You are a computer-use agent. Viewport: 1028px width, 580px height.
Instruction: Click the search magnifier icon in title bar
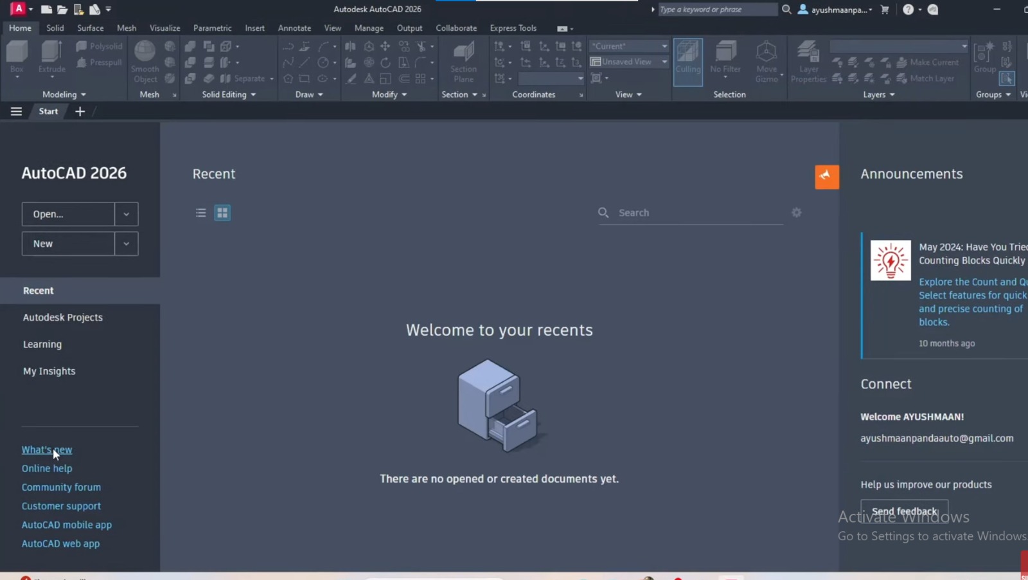pyautogui.click(x=786, y=9)
